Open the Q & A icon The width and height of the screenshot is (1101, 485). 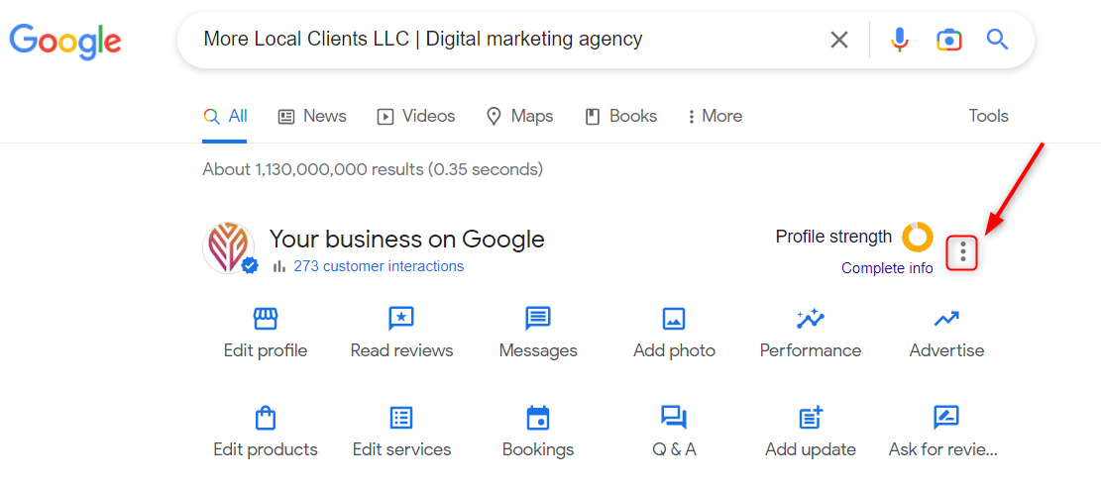[x=674, y=419]
